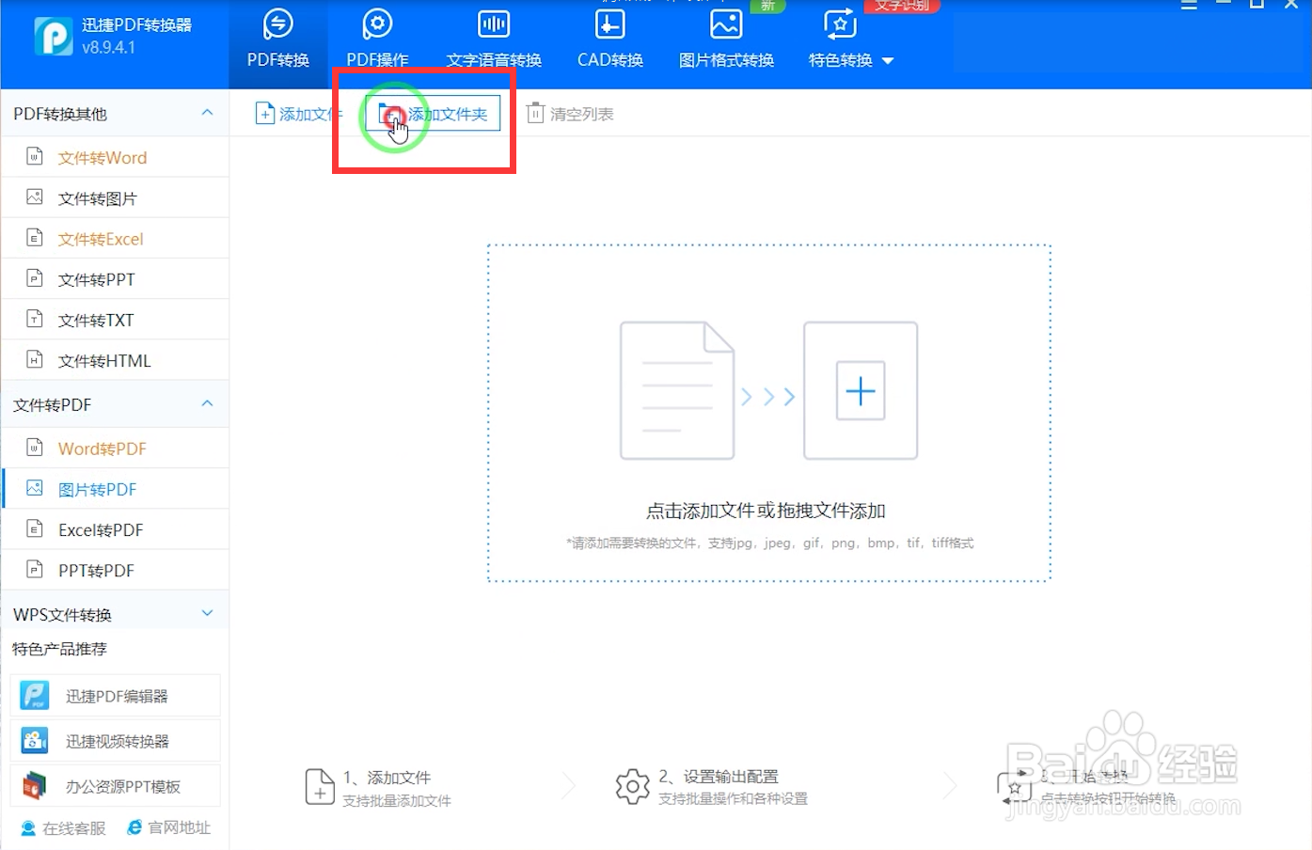
Task: Select 文件转Word in the sidebar
Action: pos(115,157)
